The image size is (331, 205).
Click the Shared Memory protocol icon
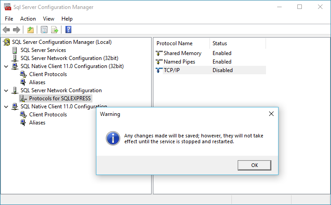coord(159,53)
